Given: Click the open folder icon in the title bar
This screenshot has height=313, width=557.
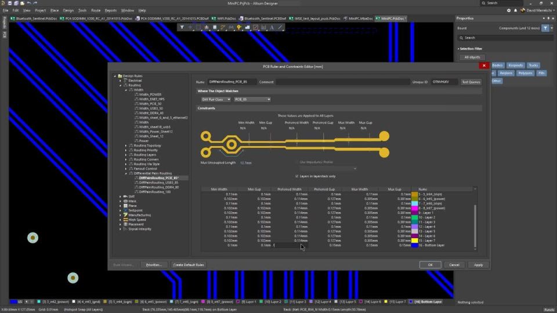Looking at the screenshot, I should coord(23,3).
